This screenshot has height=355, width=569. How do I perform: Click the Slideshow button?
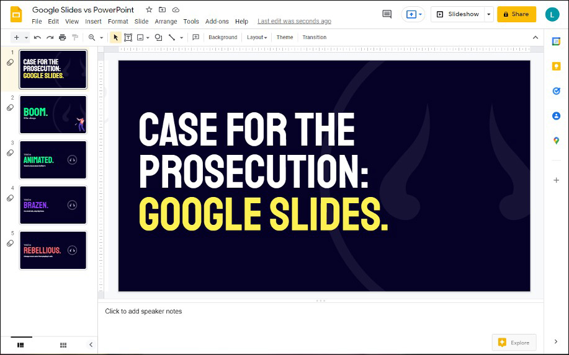coord(458,14)
